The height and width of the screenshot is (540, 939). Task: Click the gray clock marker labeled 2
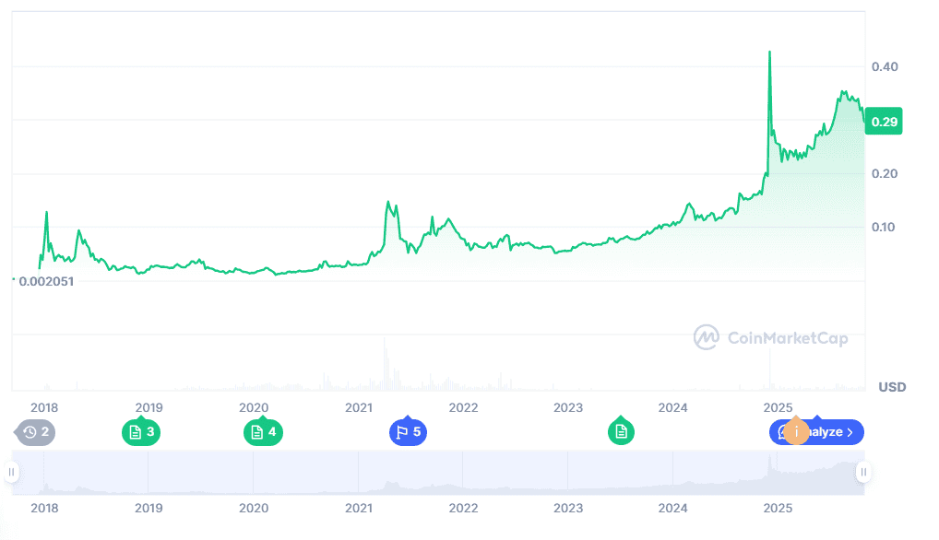click(x=35, y=432)
